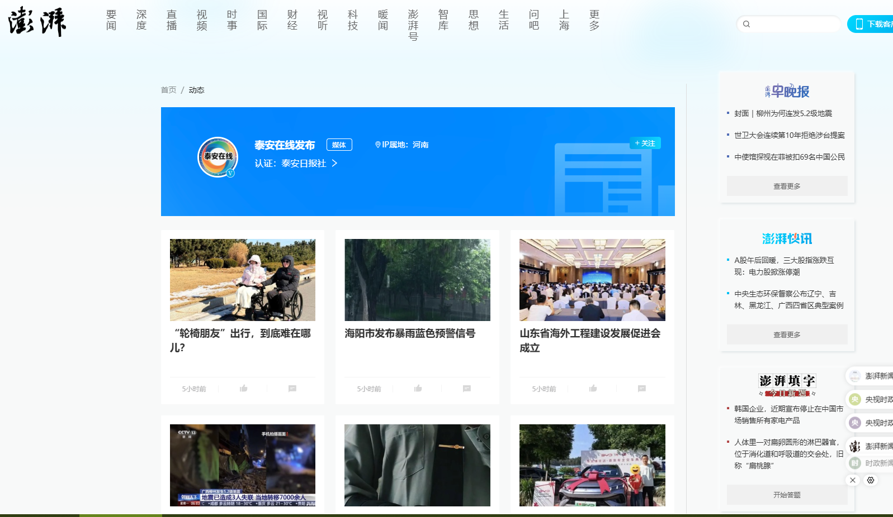
Task: Open rainy trees thumbnail
Action: pyautogui.click(x=417, y=280)
